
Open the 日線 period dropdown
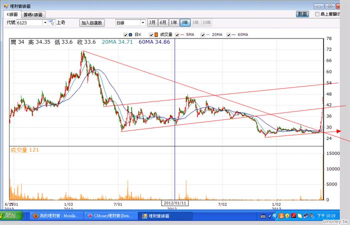coord(143,22)
